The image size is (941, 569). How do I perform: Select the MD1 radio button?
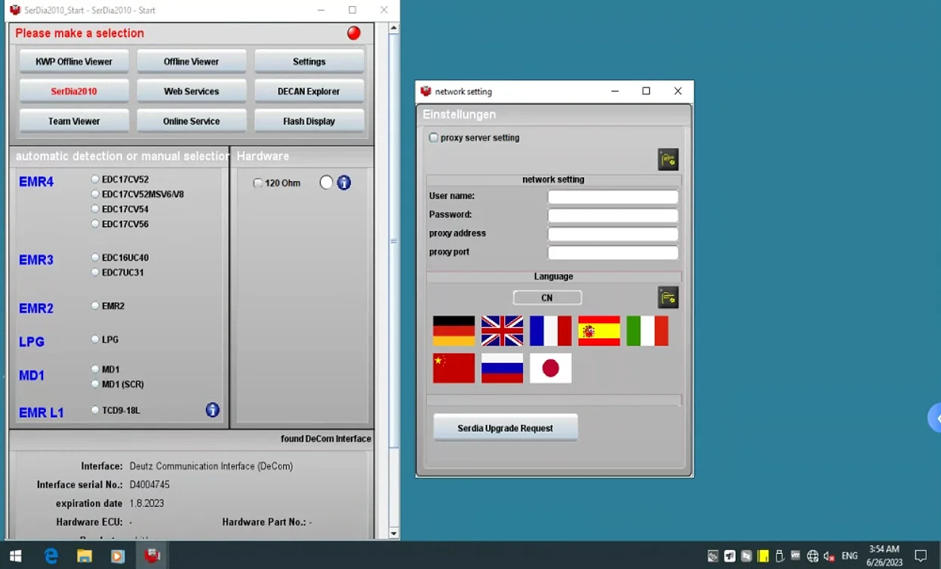(x=95, y=369)
